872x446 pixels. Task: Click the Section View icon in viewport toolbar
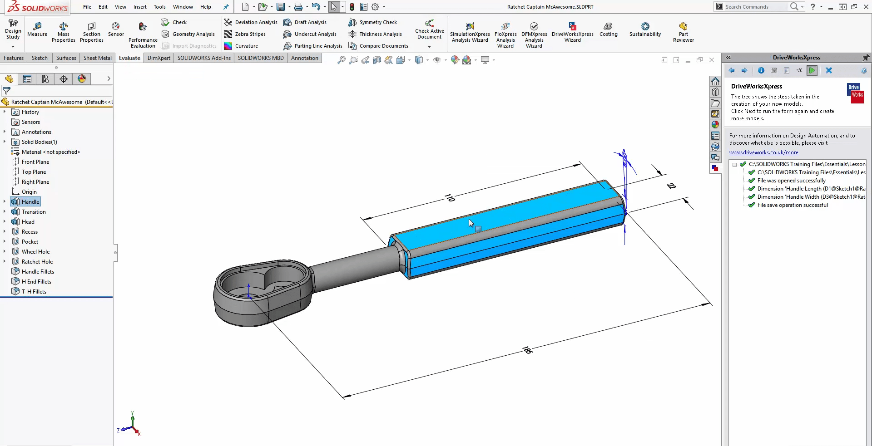[x=377, y=60]
